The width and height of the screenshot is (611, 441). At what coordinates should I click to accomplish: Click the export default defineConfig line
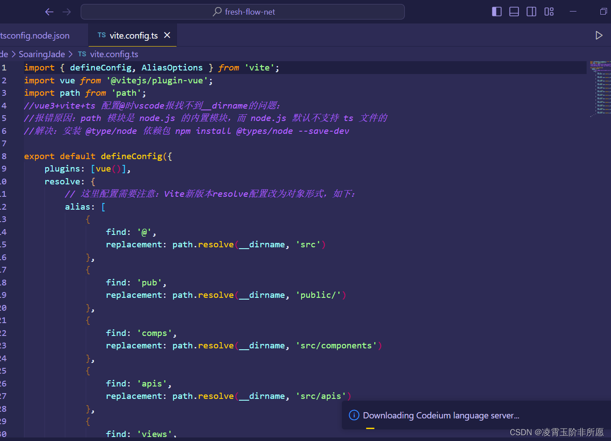pos(98,156)
